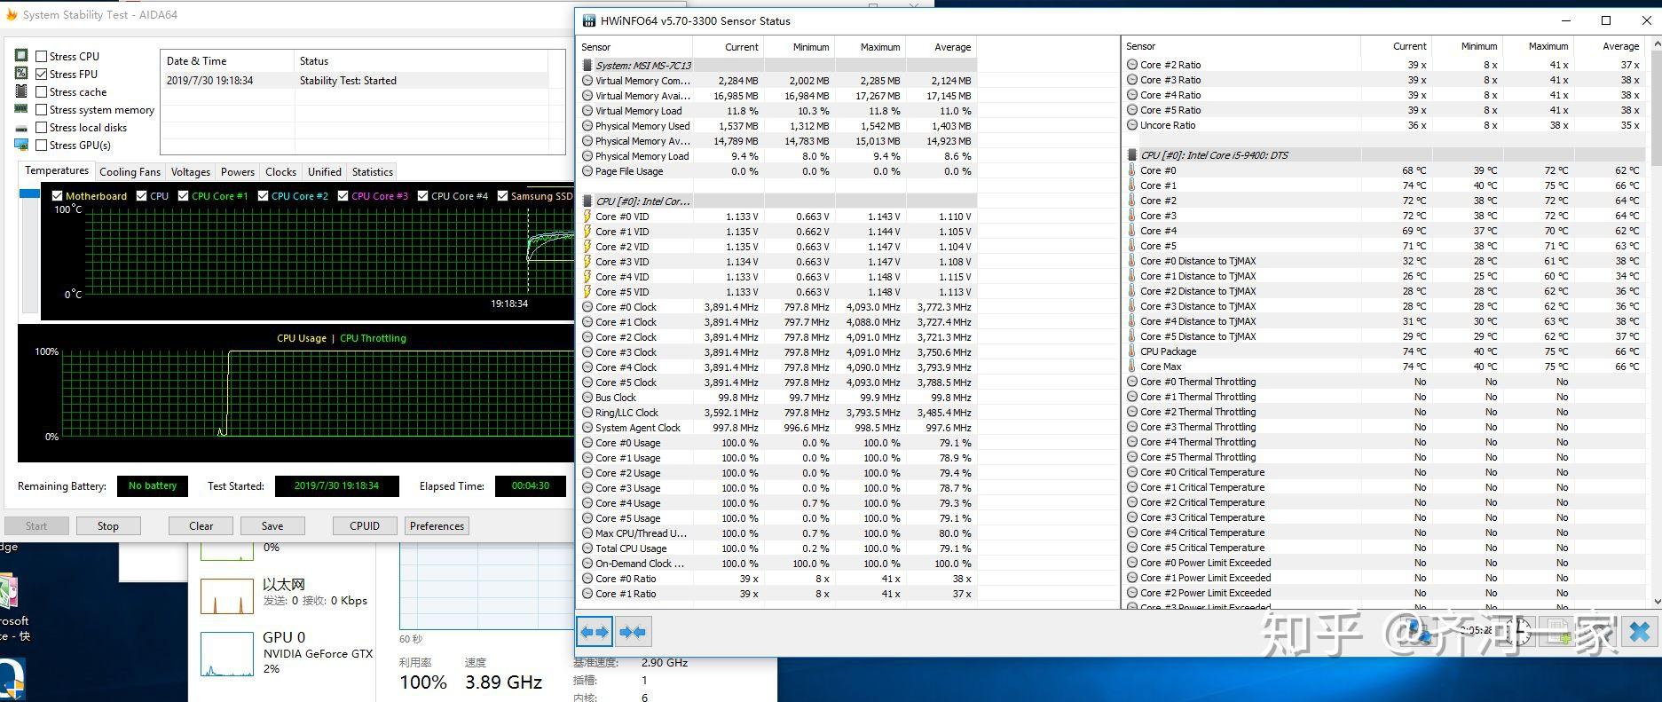The image size is (1662, 702).
Task: Click the CPU chip icon beside Stress CPU
Action: point(21,56)
